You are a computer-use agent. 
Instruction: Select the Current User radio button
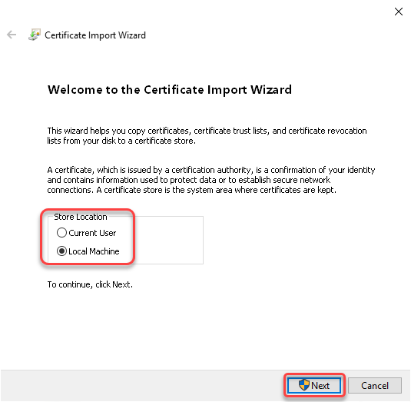coord(61,233)
